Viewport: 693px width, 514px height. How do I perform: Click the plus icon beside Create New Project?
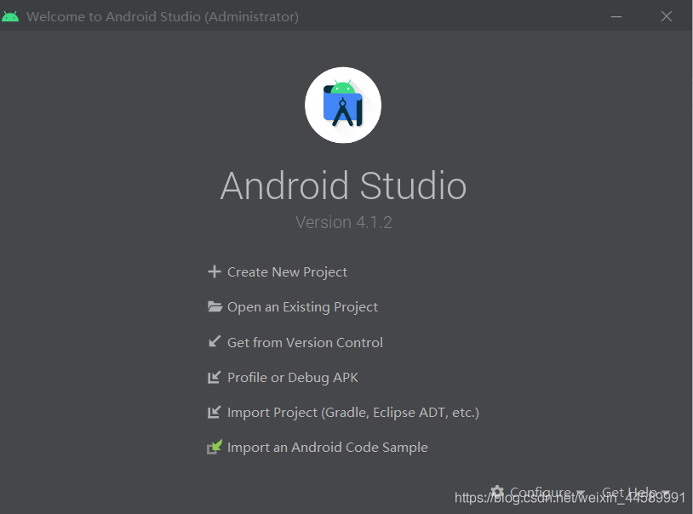tap(215, 271)
